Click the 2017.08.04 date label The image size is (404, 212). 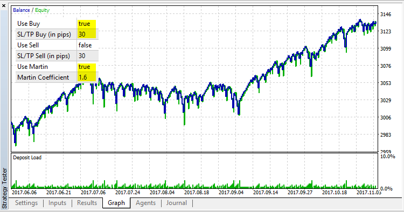162,193
